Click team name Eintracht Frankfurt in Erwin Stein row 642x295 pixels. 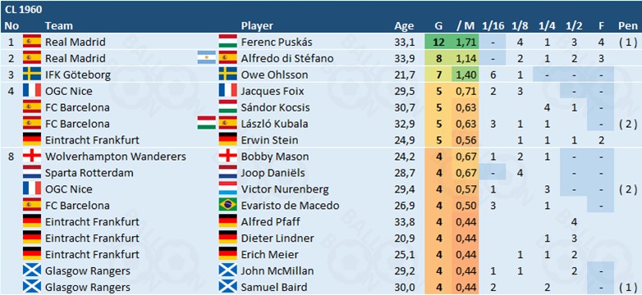tap(92, 140)
